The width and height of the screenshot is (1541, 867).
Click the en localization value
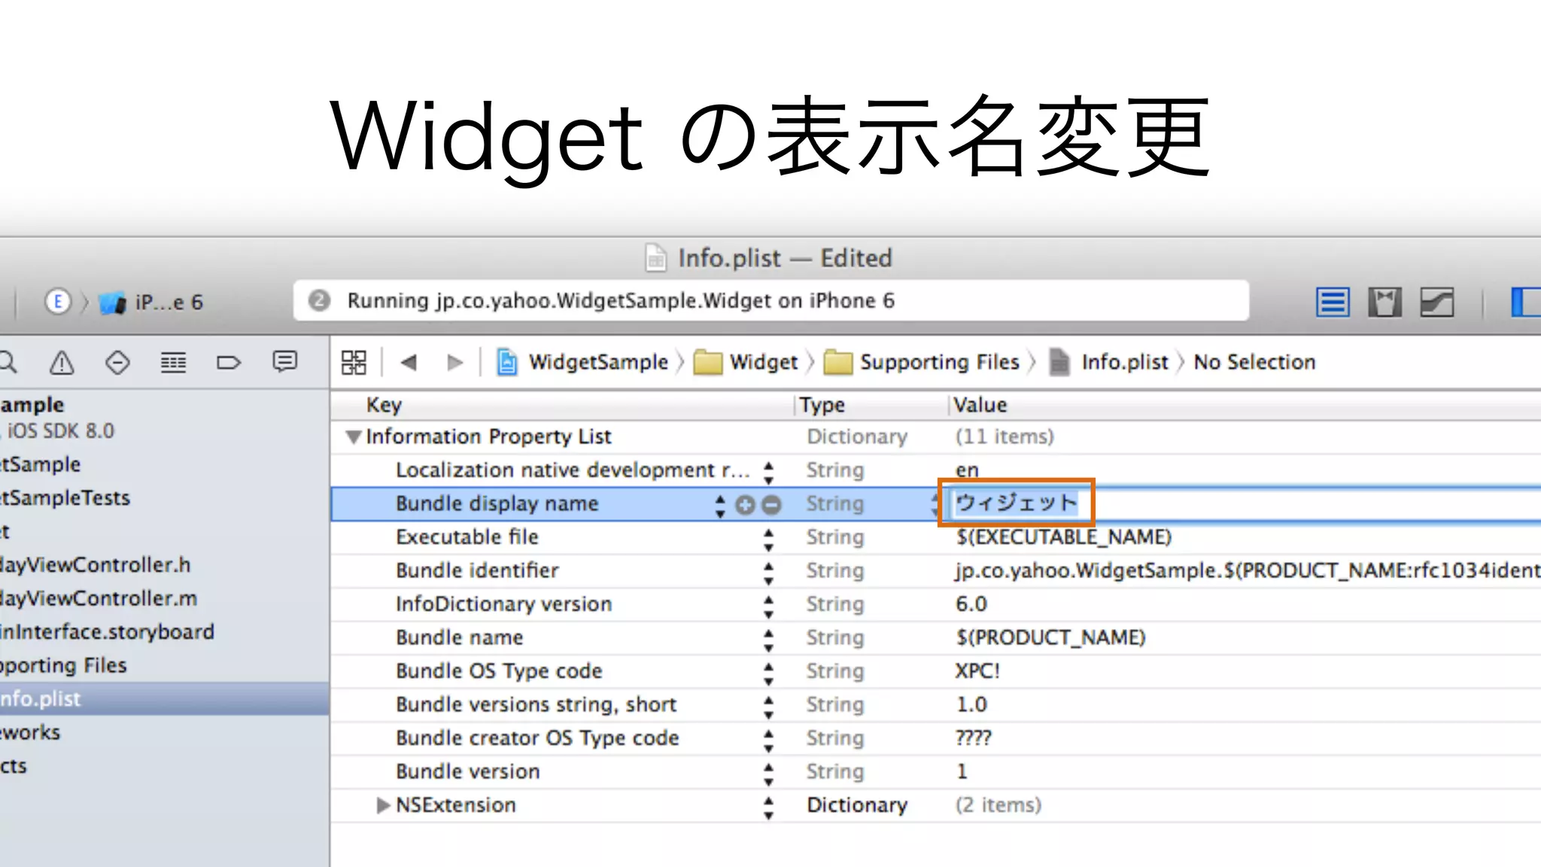(967, 471)
